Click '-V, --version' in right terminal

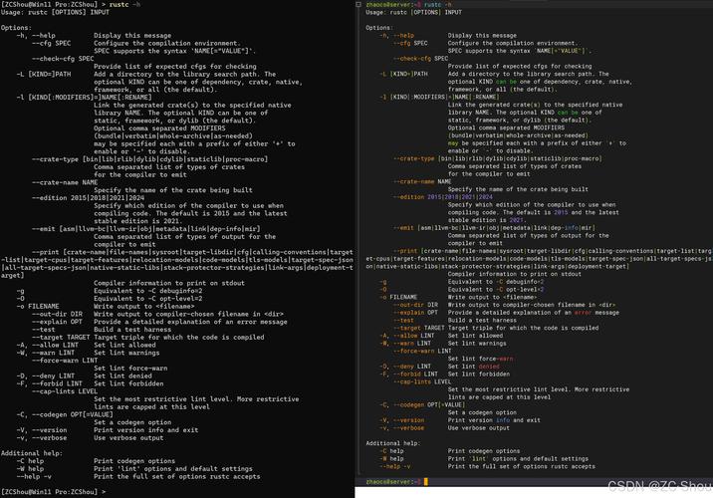402,420
